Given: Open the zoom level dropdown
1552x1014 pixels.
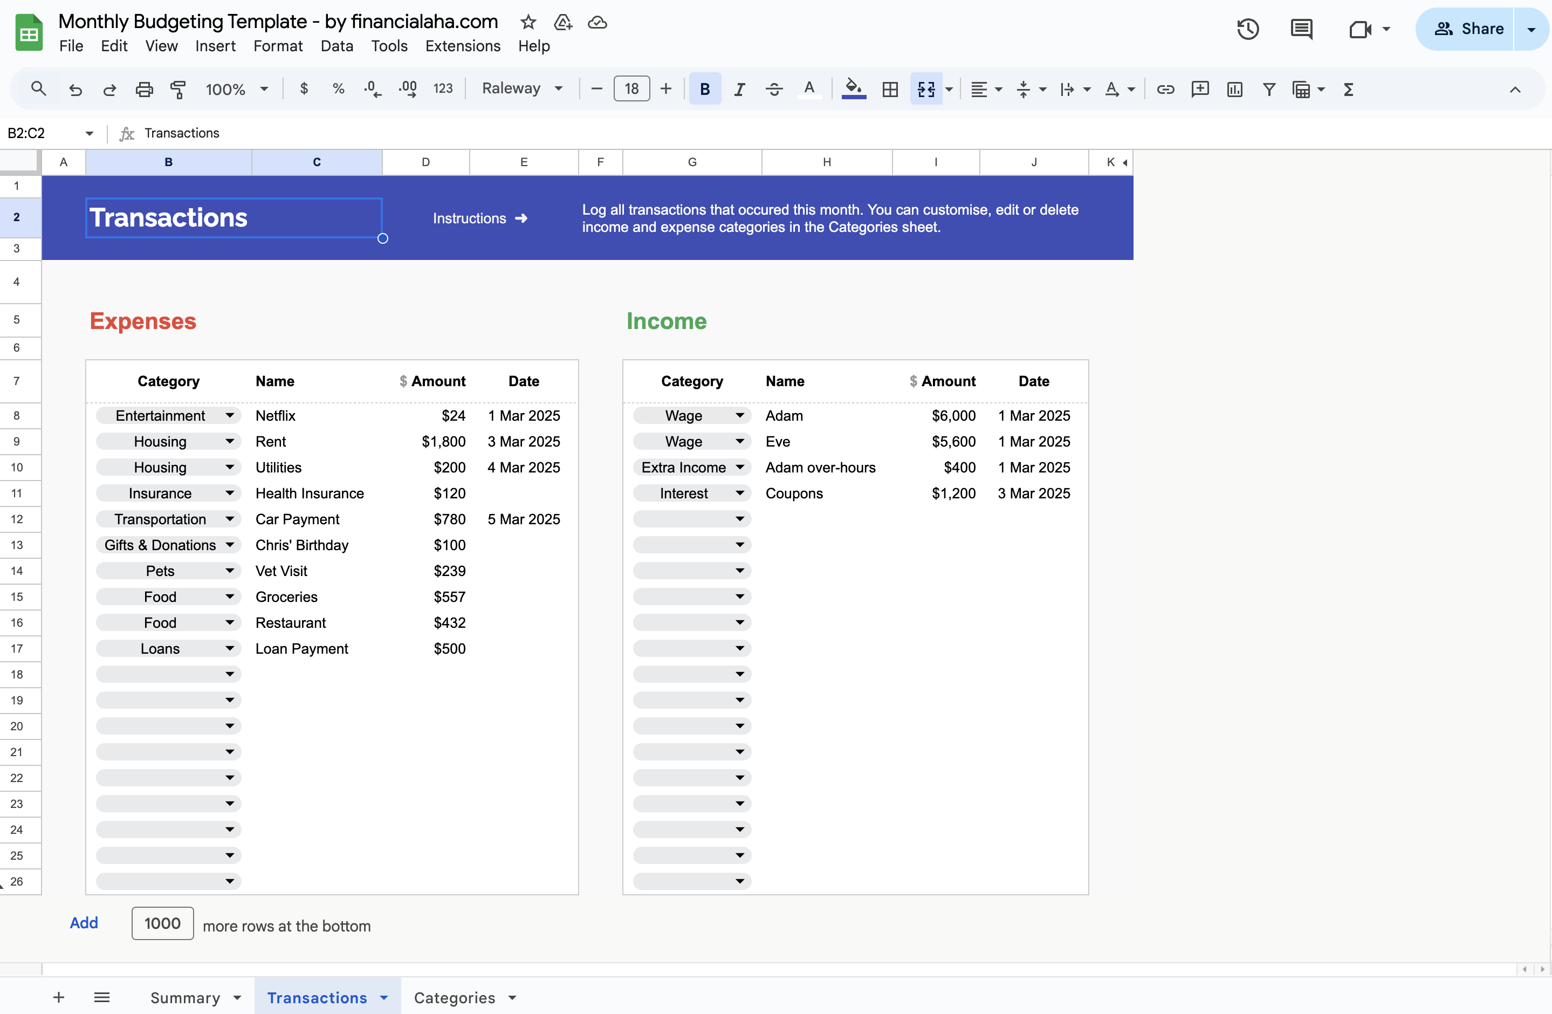Looking at the screenshot, I should [x=237, y=88].
